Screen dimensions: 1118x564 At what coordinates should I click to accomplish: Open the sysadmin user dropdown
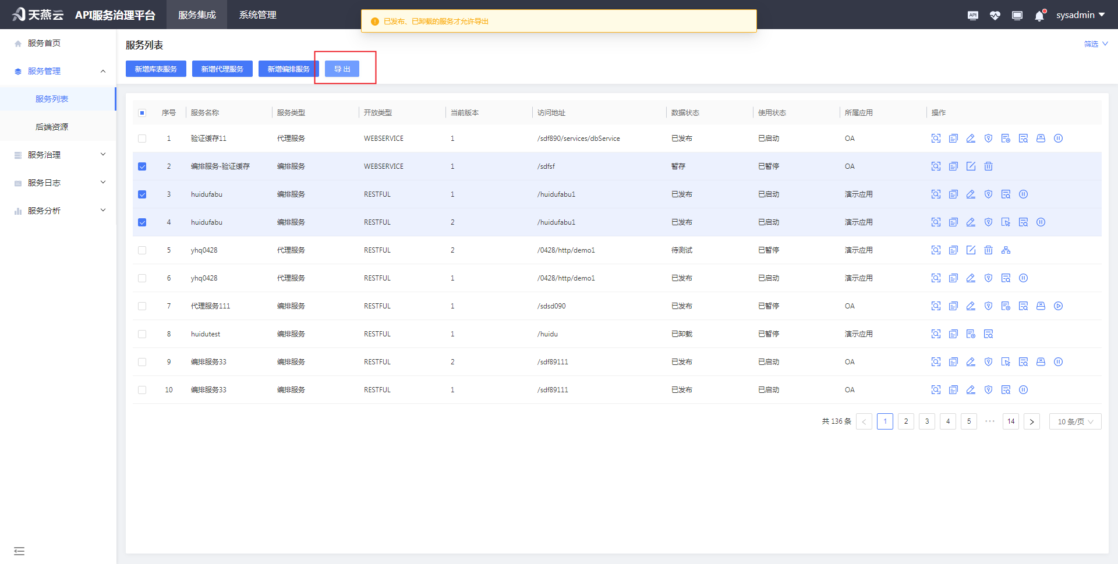click(1080, 15)
